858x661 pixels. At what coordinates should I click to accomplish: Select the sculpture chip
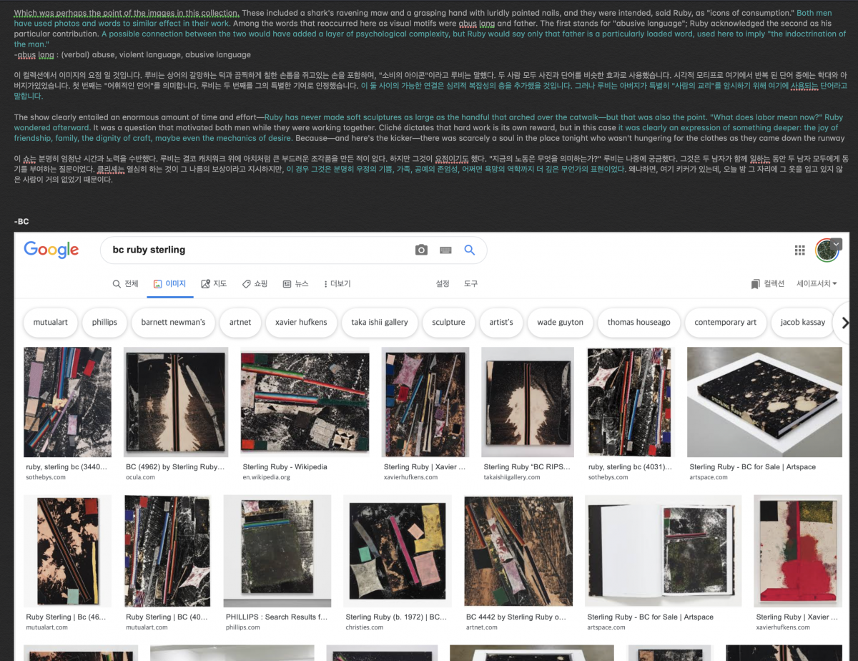point(448,323)
